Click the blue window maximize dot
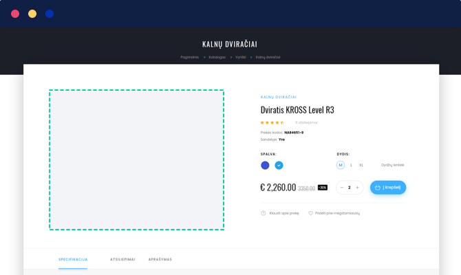461x275 pixels. click(x=50, y=14)
